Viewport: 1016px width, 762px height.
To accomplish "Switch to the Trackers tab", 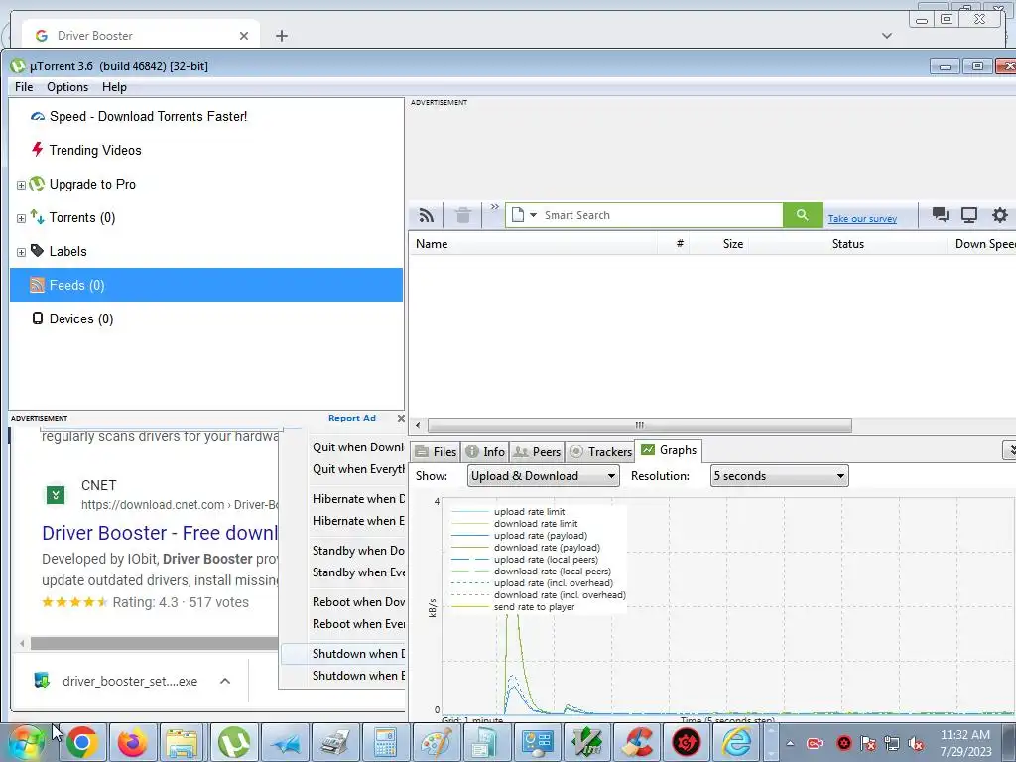I will (x=600, y=452).
